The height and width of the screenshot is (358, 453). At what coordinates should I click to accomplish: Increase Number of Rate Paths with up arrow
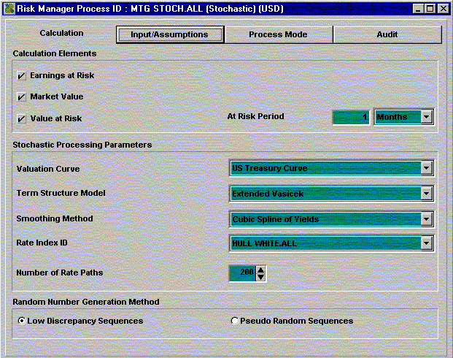tap(261, 270)
